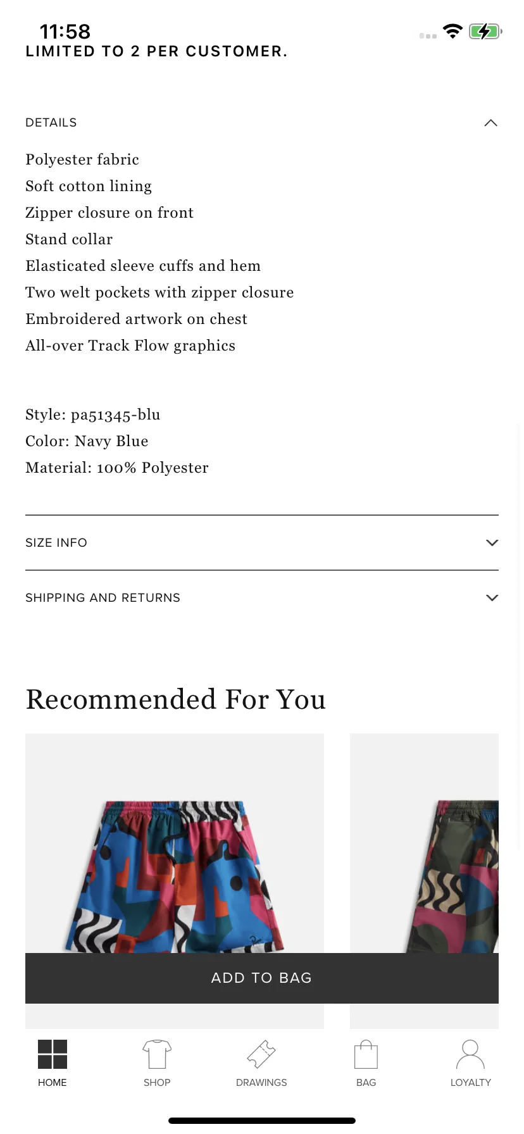Viewport: 524px width, 1134px height.
Task: Open the Bag shopping icon
Action: pyautogui.click(x=366, y=1054)
